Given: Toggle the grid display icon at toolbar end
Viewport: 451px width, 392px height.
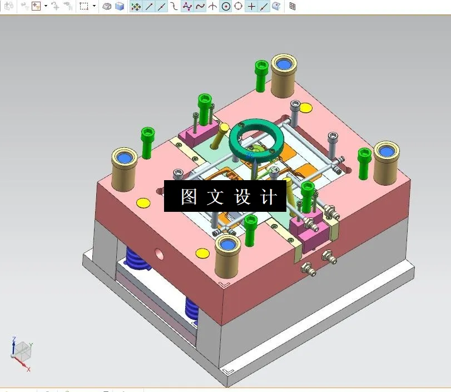Looking at the screenshot, I should (x=293, y=6).
